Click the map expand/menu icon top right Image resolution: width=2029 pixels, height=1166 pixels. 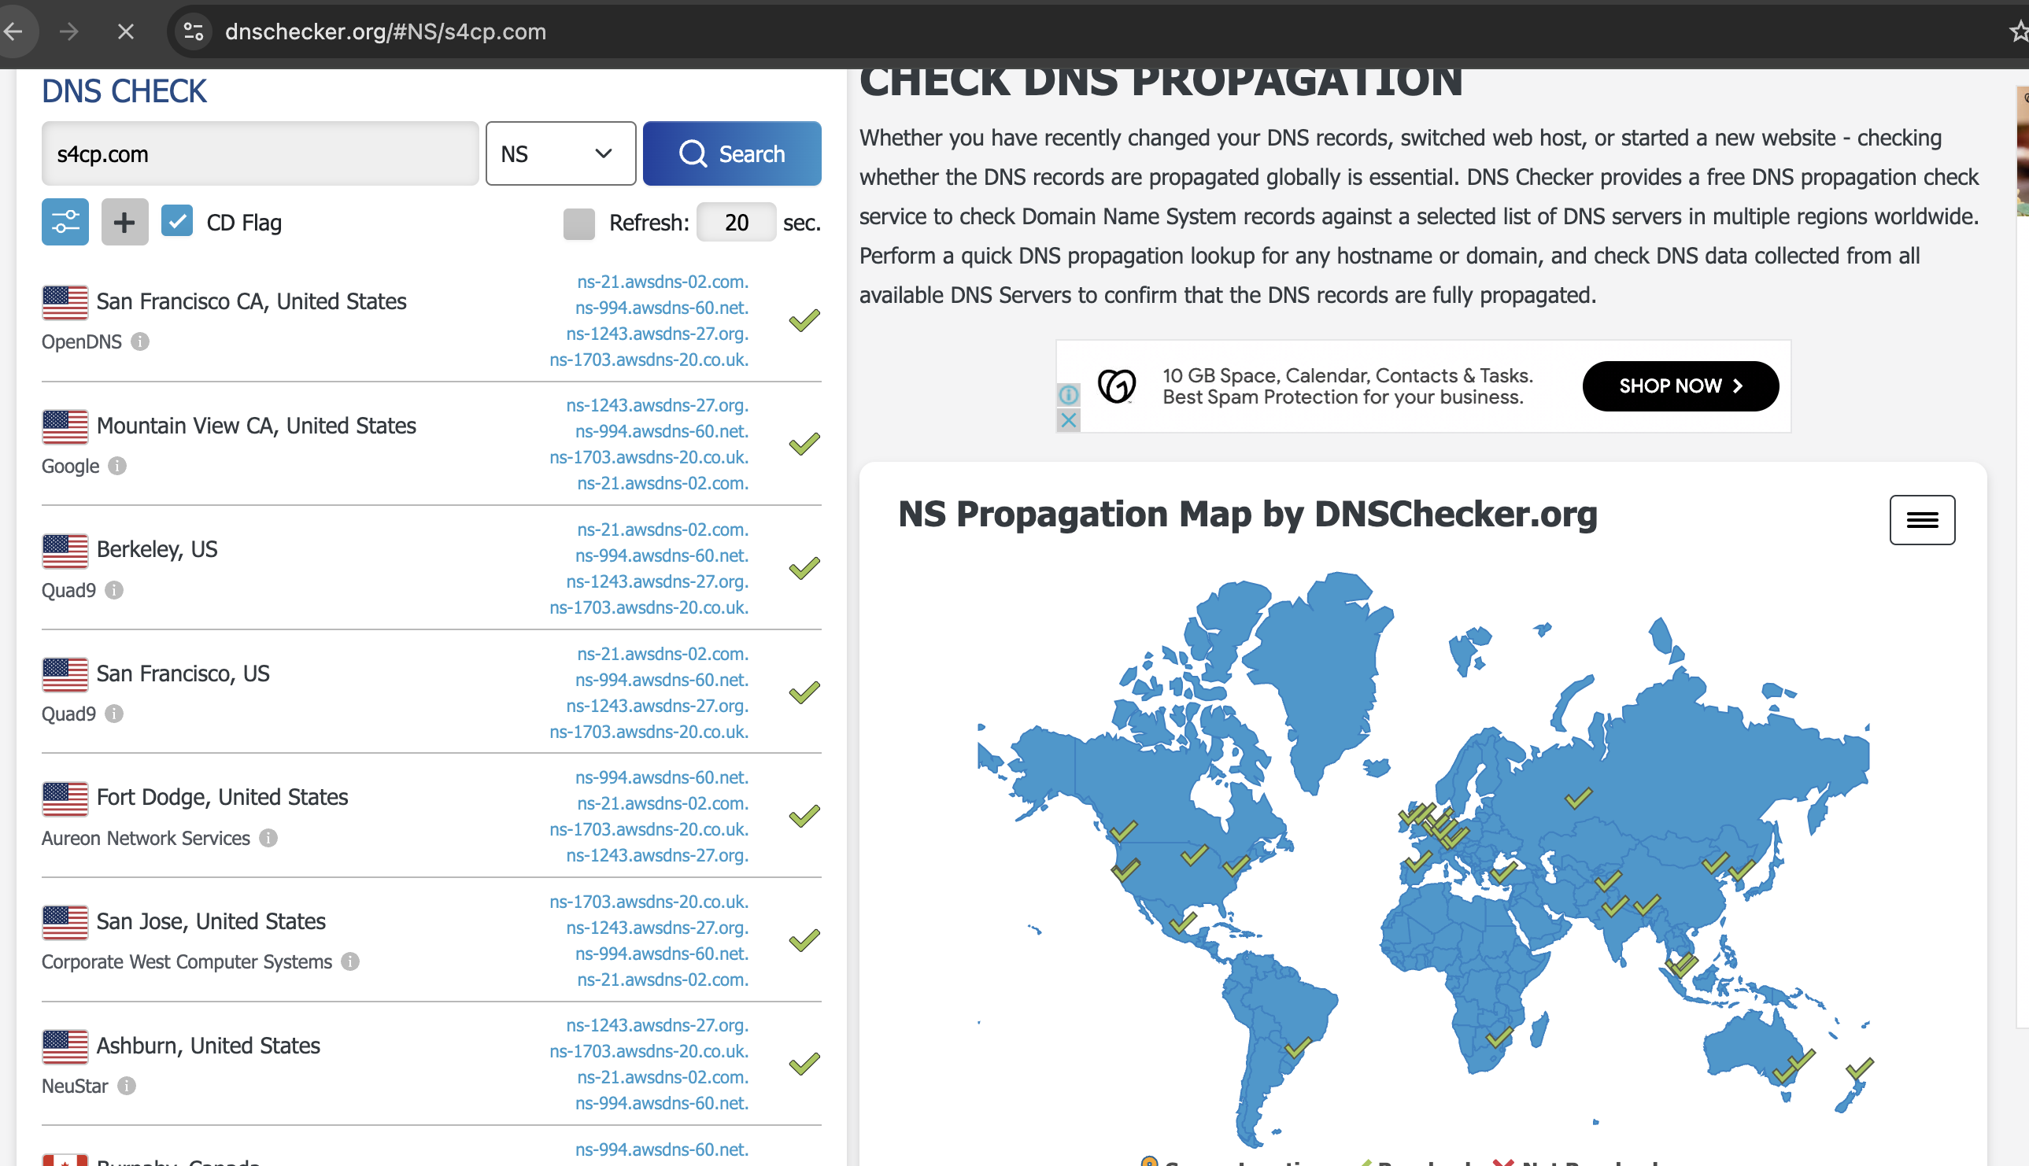(x=1920, y=518)
